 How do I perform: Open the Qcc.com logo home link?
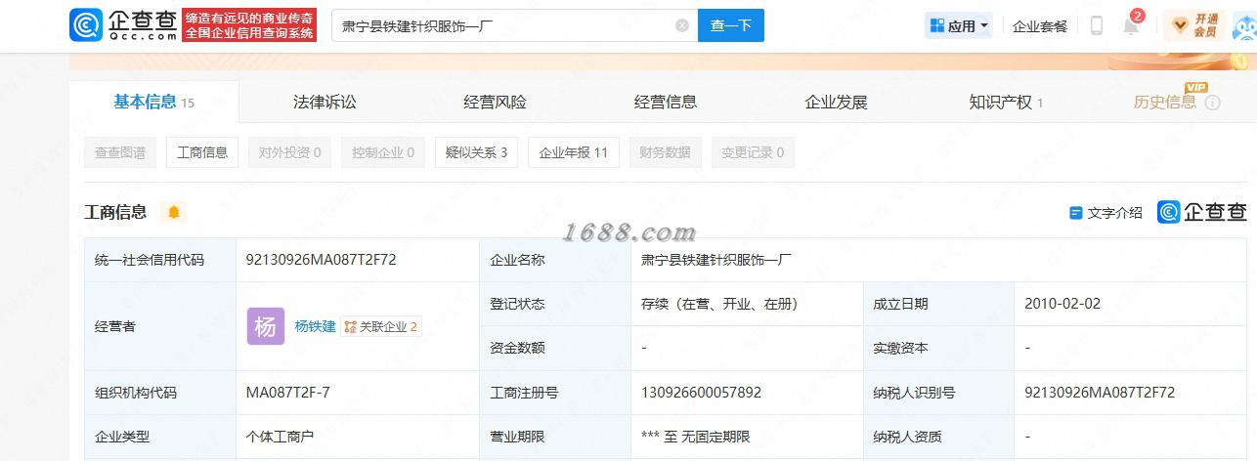[124, 24]
